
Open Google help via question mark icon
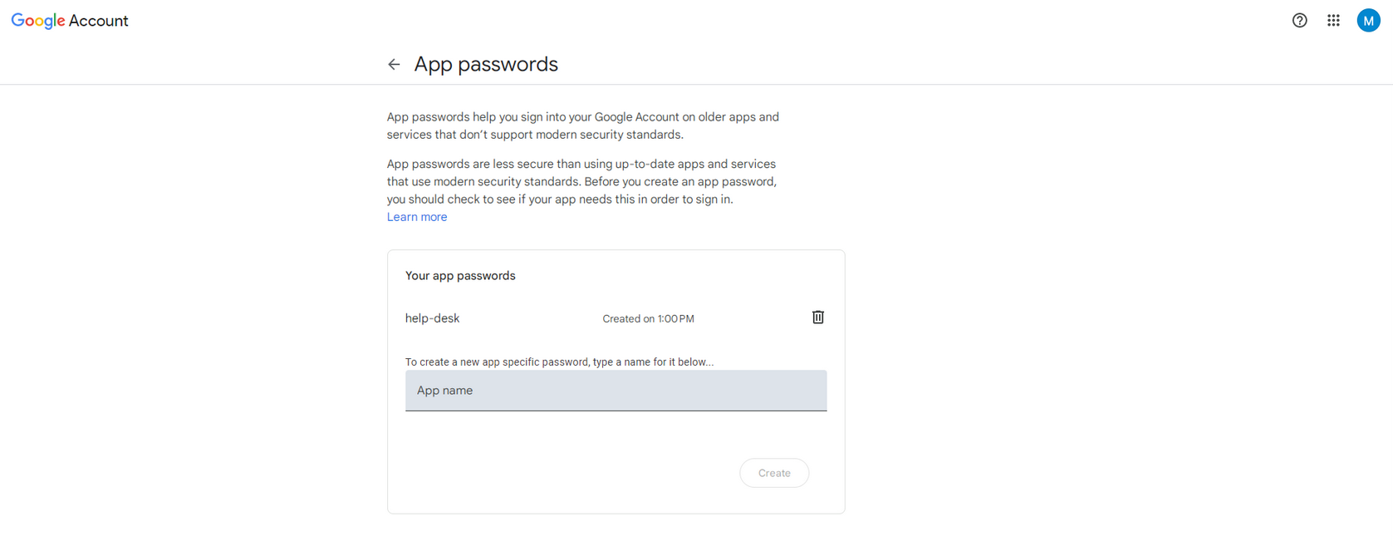pos(1299,21)
